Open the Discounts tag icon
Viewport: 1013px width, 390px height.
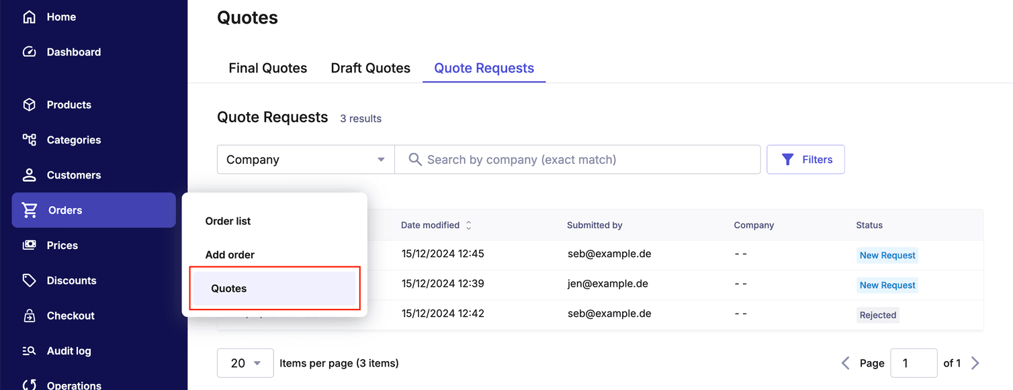(x=29, y=281)
